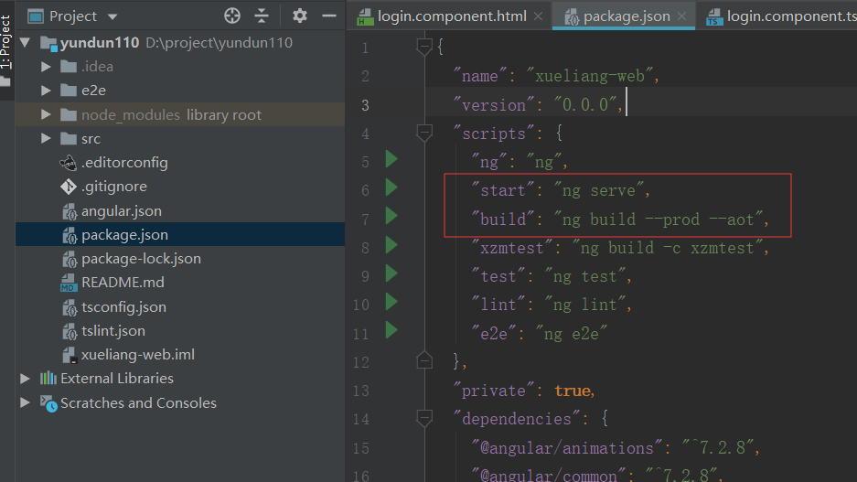
Task: Click the "ng serve" value
Action: 598,190
